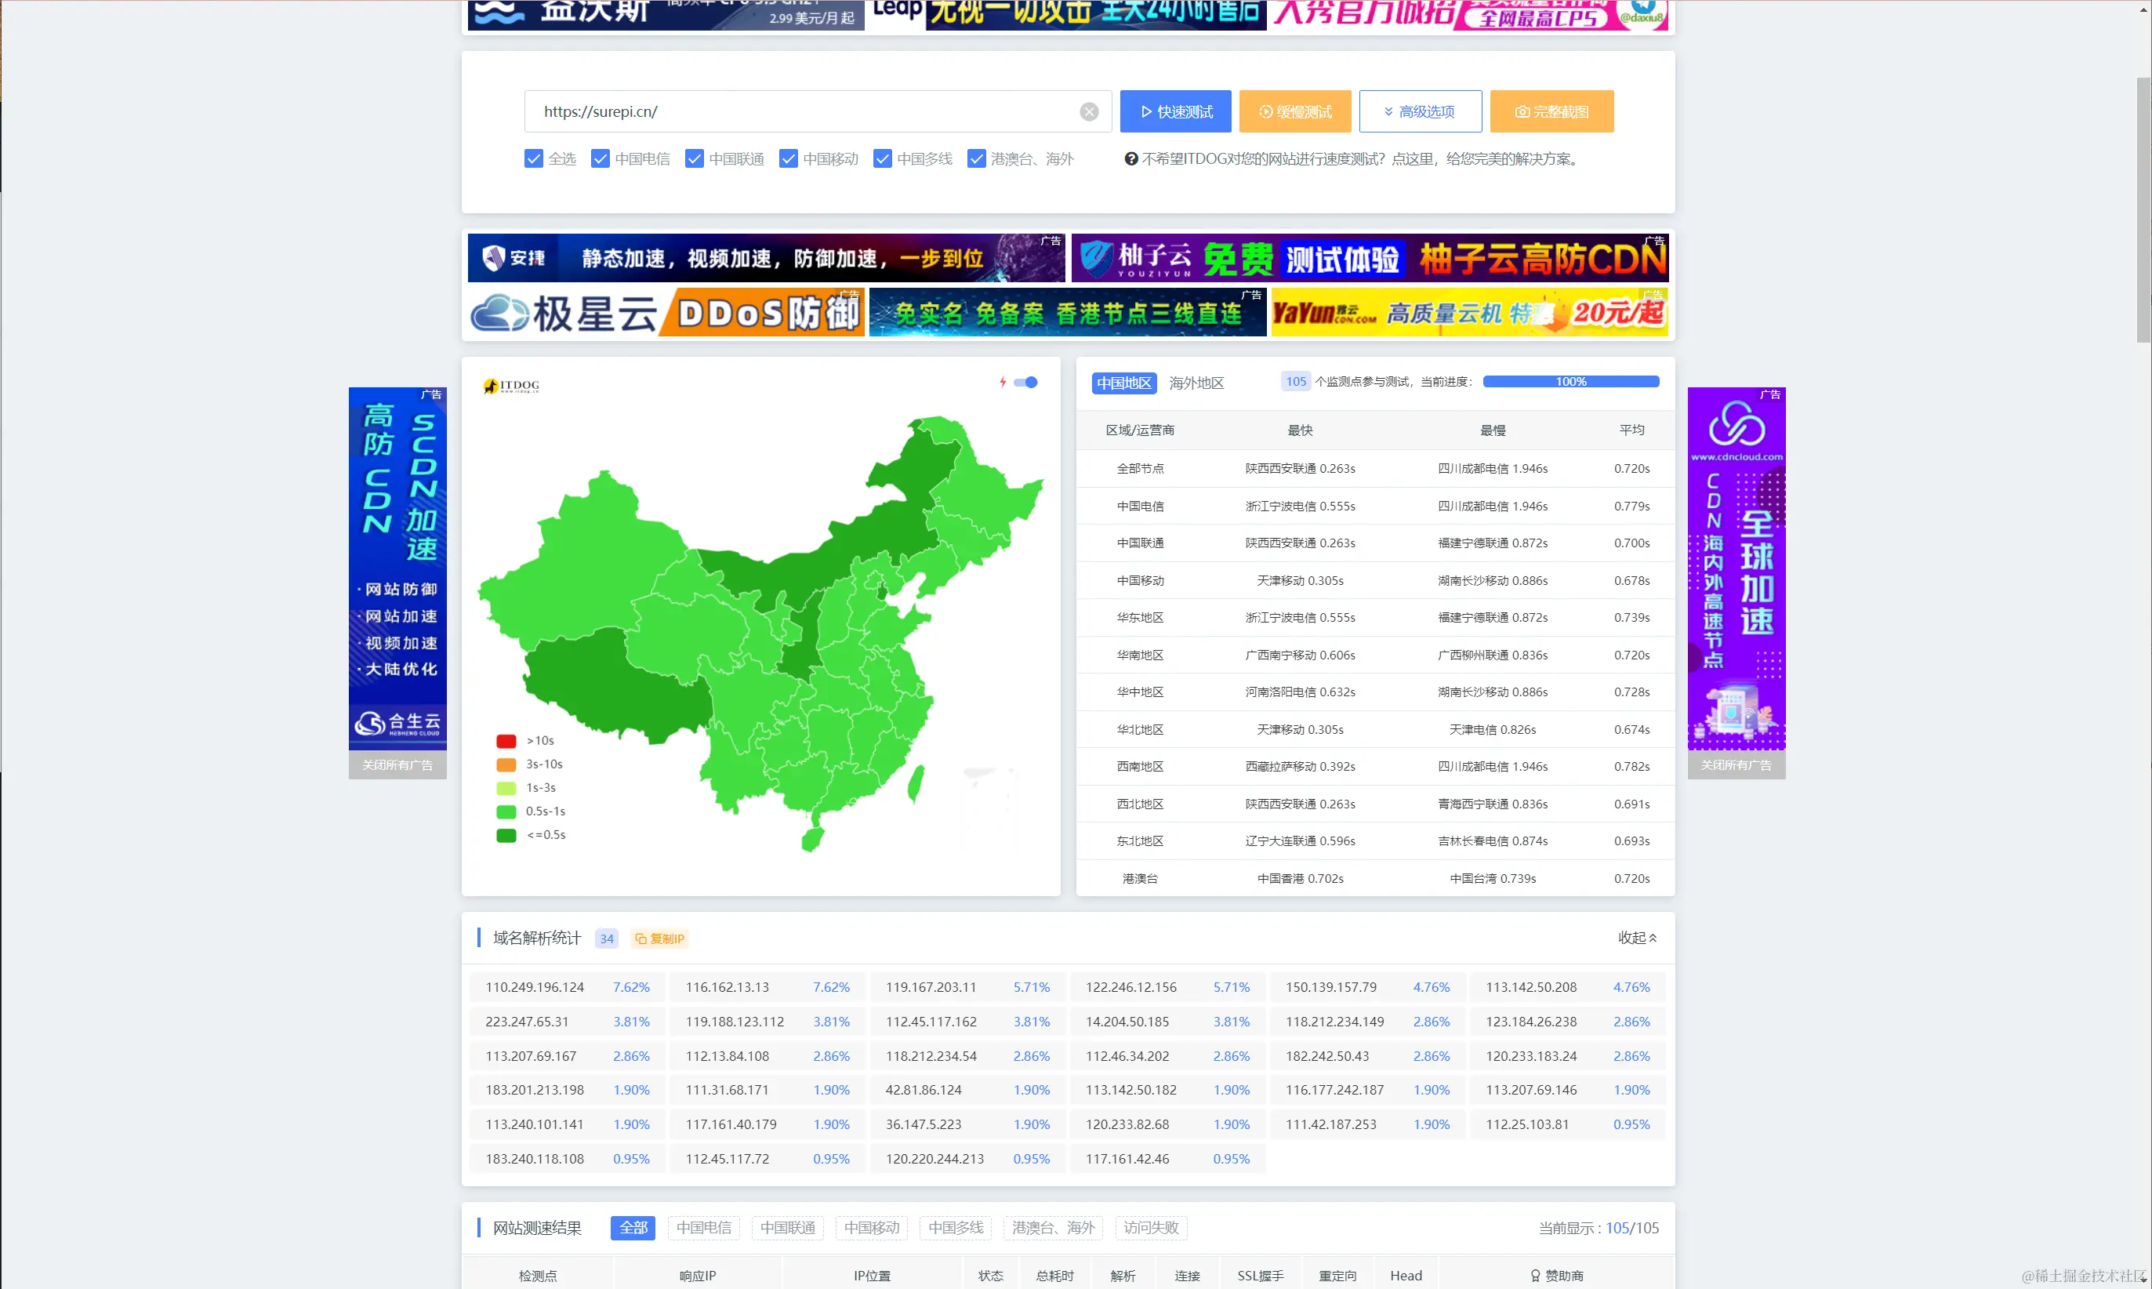Click the red lightning icon above the map

tap(1004, 381)
